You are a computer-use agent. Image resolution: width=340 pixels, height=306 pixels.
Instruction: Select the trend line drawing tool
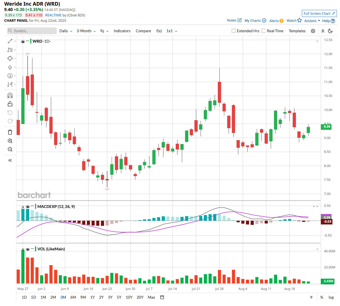[x=10, y=41]
